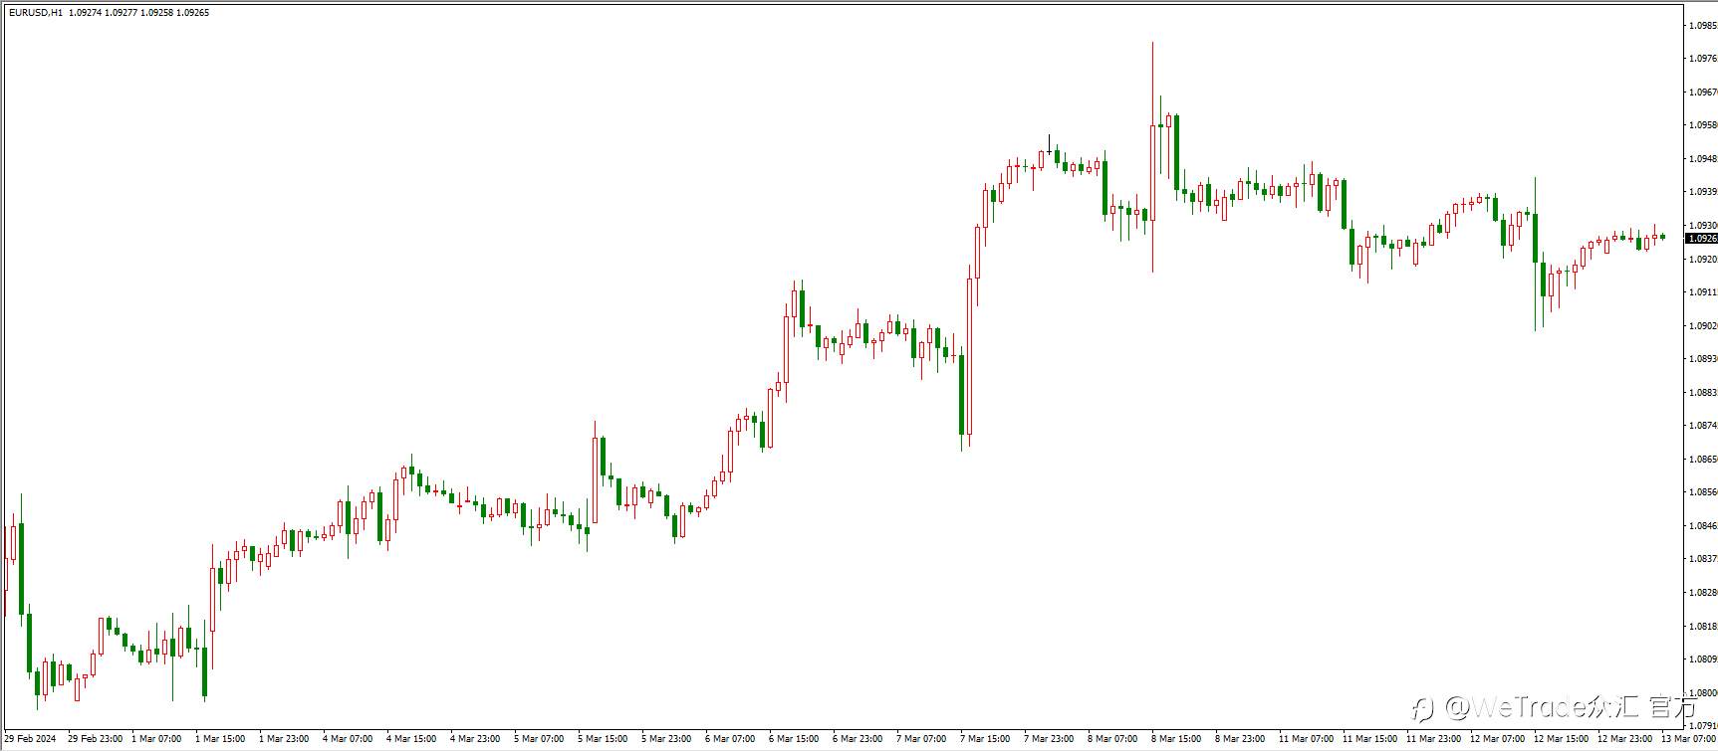Viewport: 1718px width, 752px height.
Task: Click the 1.0920 price axis label
Action: (x=1703, y=260)
